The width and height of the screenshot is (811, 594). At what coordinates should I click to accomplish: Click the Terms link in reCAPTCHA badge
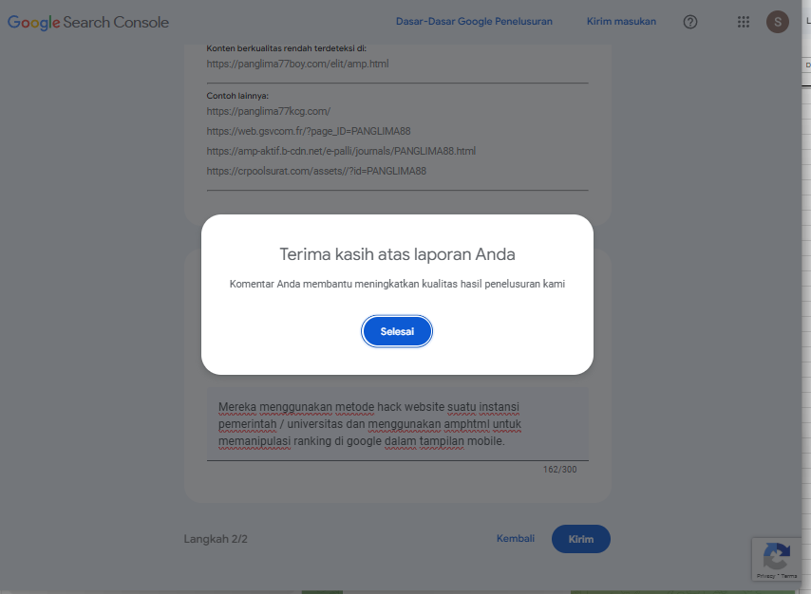coord(789,576)
